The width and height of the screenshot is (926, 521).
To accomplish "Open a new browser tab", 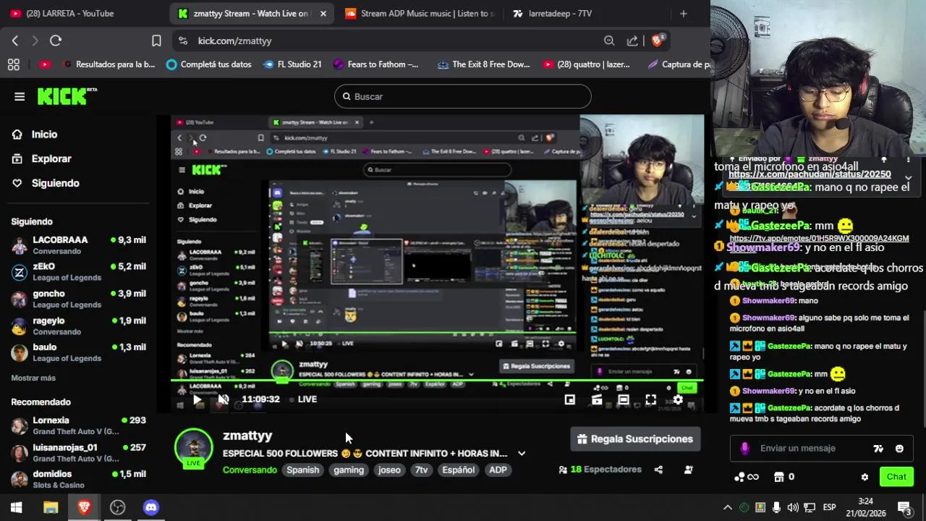I will pyautogui.click(x=683, y=14).
